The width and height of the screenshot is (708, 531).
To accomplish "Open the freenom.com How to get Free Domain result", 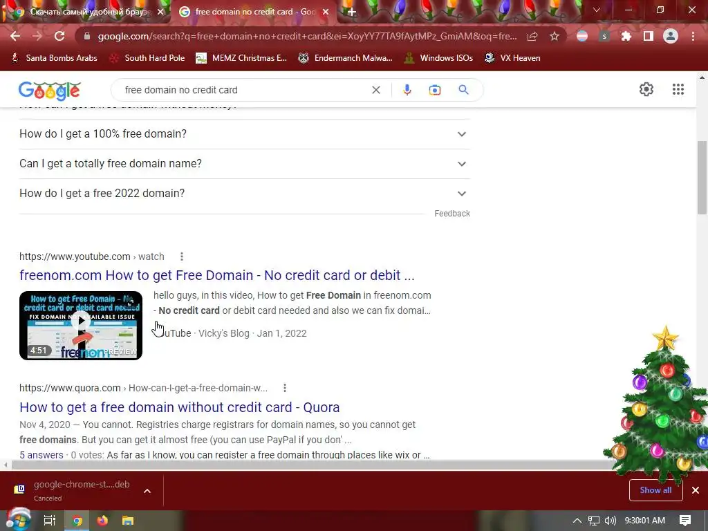I will tap(216, 275).
